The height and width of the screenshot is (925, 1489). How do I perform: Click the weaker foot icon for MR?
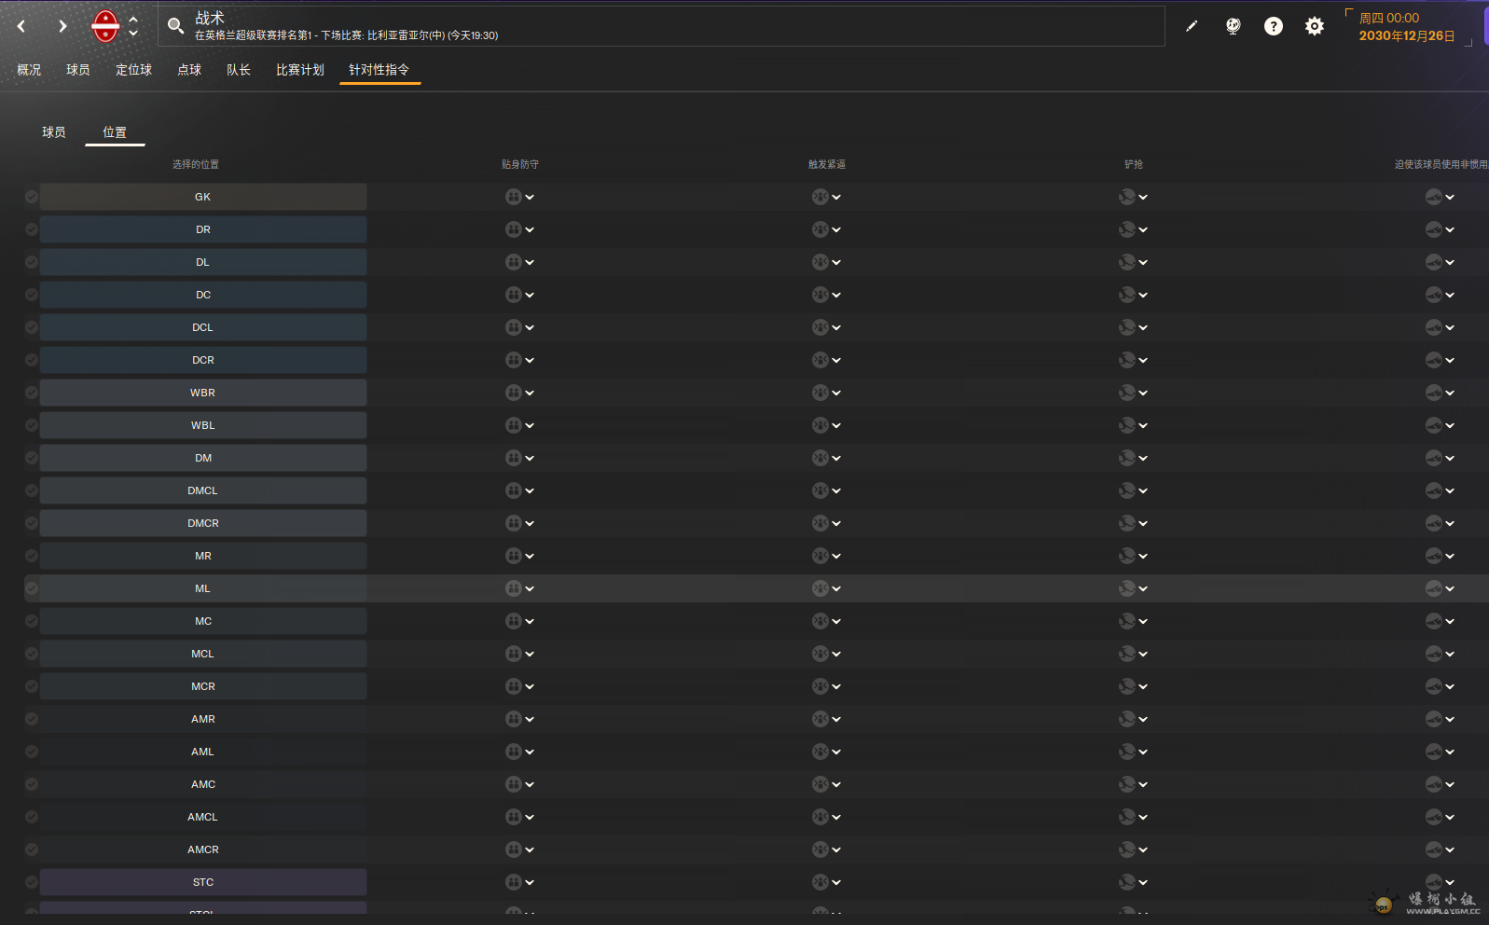pos(1434,556)
